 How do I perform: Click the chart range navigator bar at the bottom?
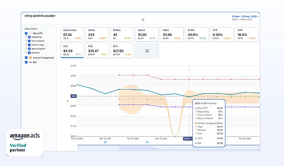tap(168, 148)
